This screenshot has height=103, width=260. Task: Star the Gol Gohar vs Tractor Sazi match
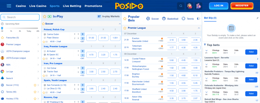coord(44,75)
